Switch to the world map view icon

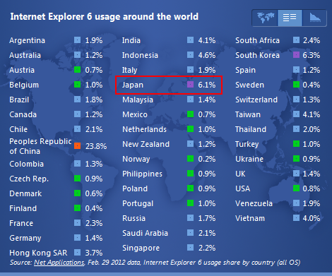point(266,18)
